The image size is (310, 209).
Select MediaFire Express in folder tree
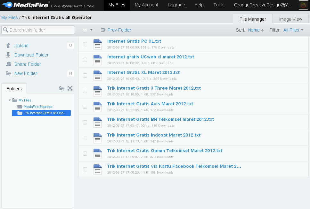38,107
